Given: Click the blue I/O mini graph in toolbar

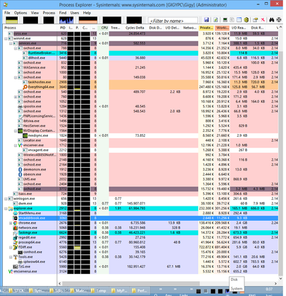Looking at the screenshot, I should [x=66, y=20].
